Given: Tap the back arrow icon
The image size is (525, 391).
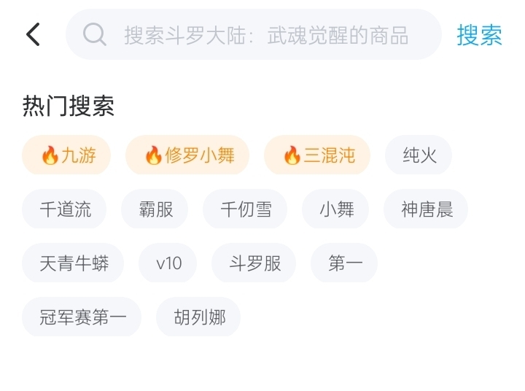Looking at the screenshot, I should (x=34, y=34).
